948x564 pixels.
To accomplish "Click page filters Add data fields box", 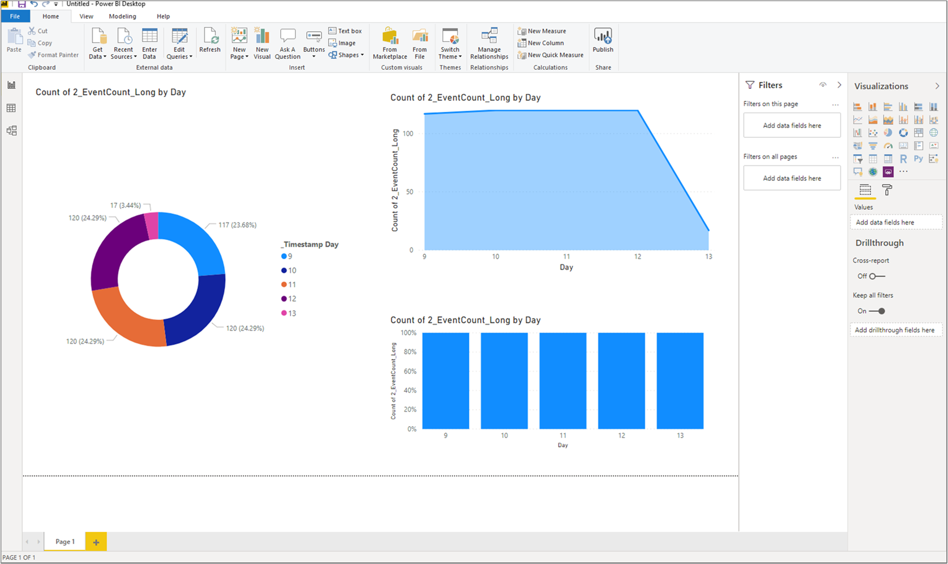I will point(792,125).
